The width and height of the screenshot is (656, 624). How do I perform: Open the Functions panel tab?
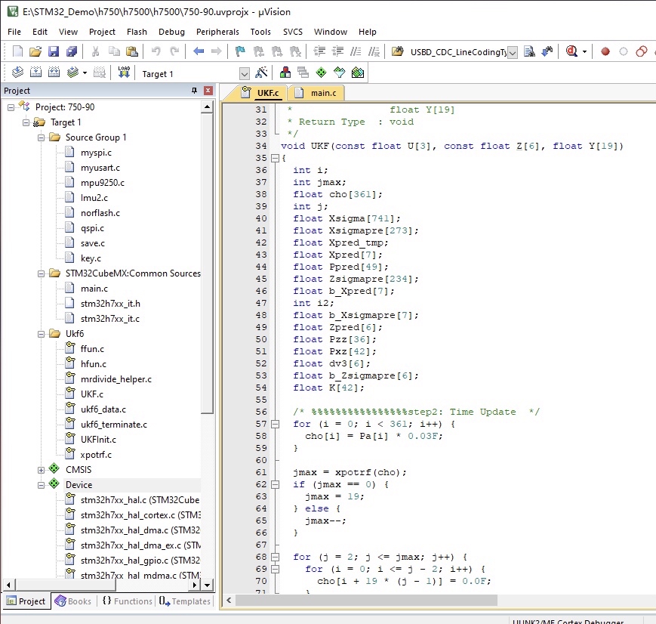tap(127, 601)
